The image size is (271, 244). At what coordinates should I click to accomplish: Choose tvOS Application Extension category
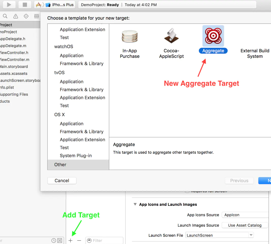82,98
